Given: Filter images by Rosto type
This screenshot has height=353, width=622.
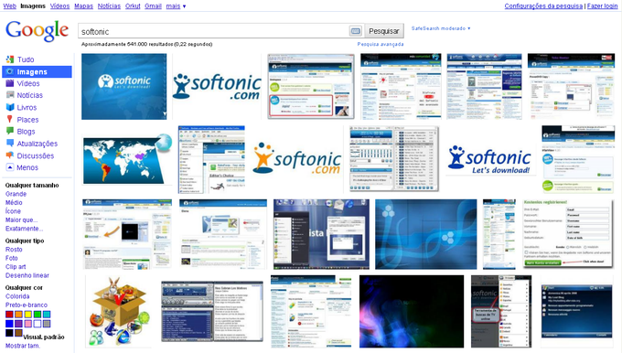Looking at the screenshot, I should [14, 250].
